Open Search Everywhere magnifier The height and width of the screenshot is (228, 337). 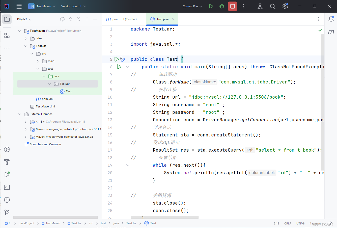click(273, 6)
